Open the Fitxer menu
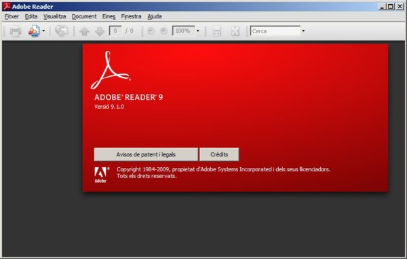 point(12,16)
